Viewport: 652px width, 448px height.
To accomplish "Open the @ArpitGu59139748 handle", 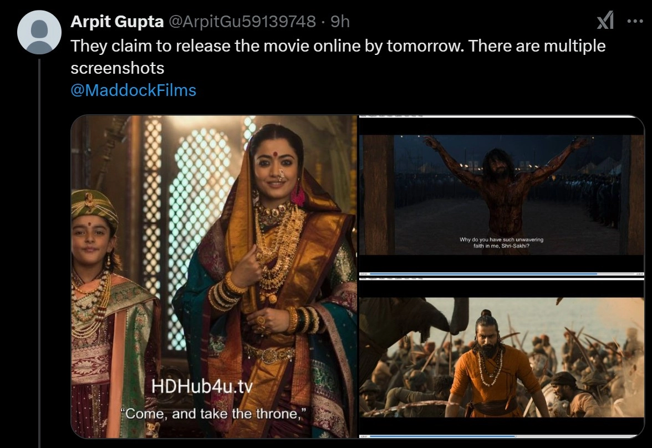I will point(242,21).
